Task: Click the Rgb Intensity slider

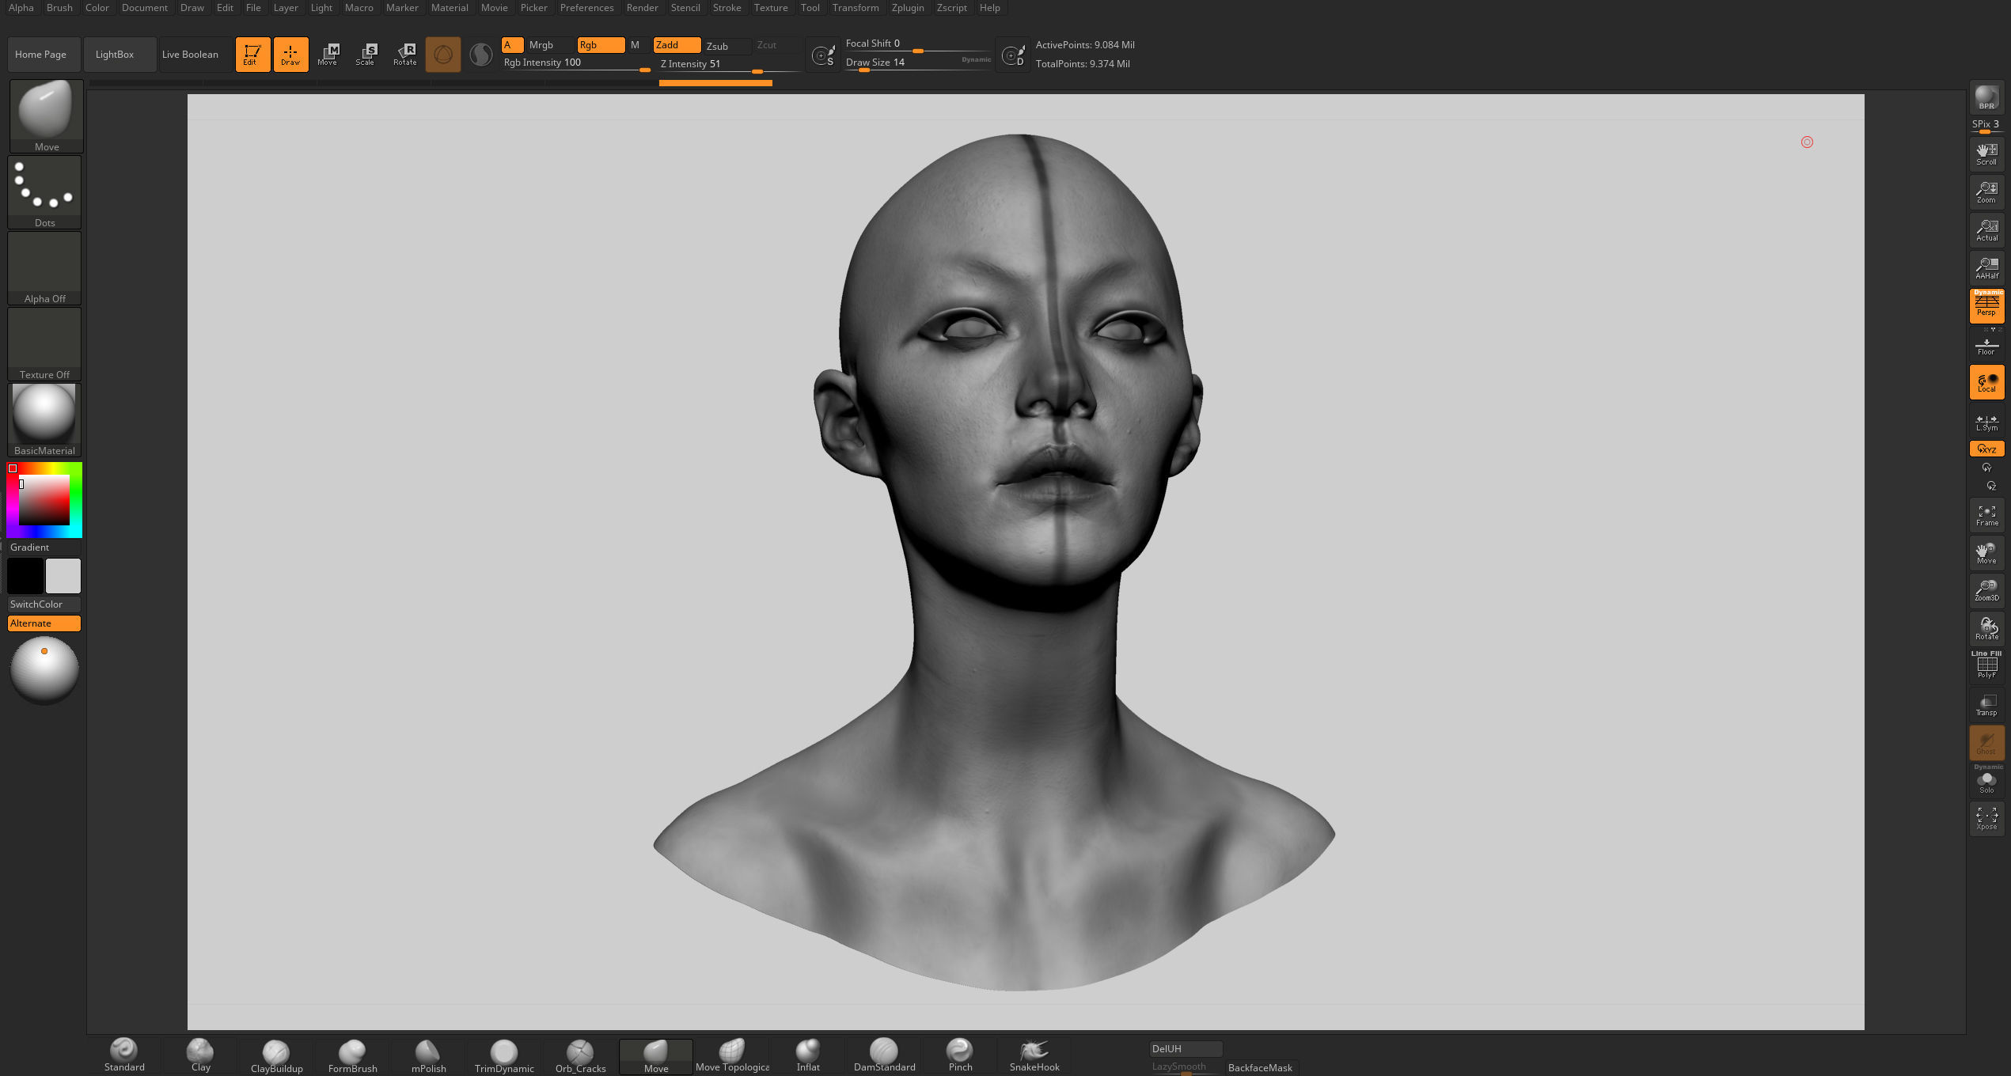Action: (575, 63)
